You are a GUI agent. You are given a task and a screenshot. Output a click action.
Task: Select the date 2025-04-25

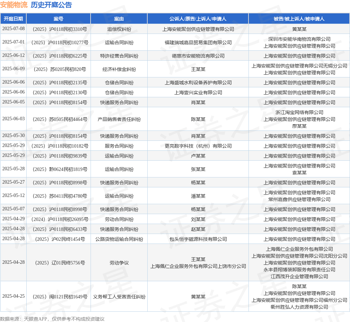click(13, 296)
